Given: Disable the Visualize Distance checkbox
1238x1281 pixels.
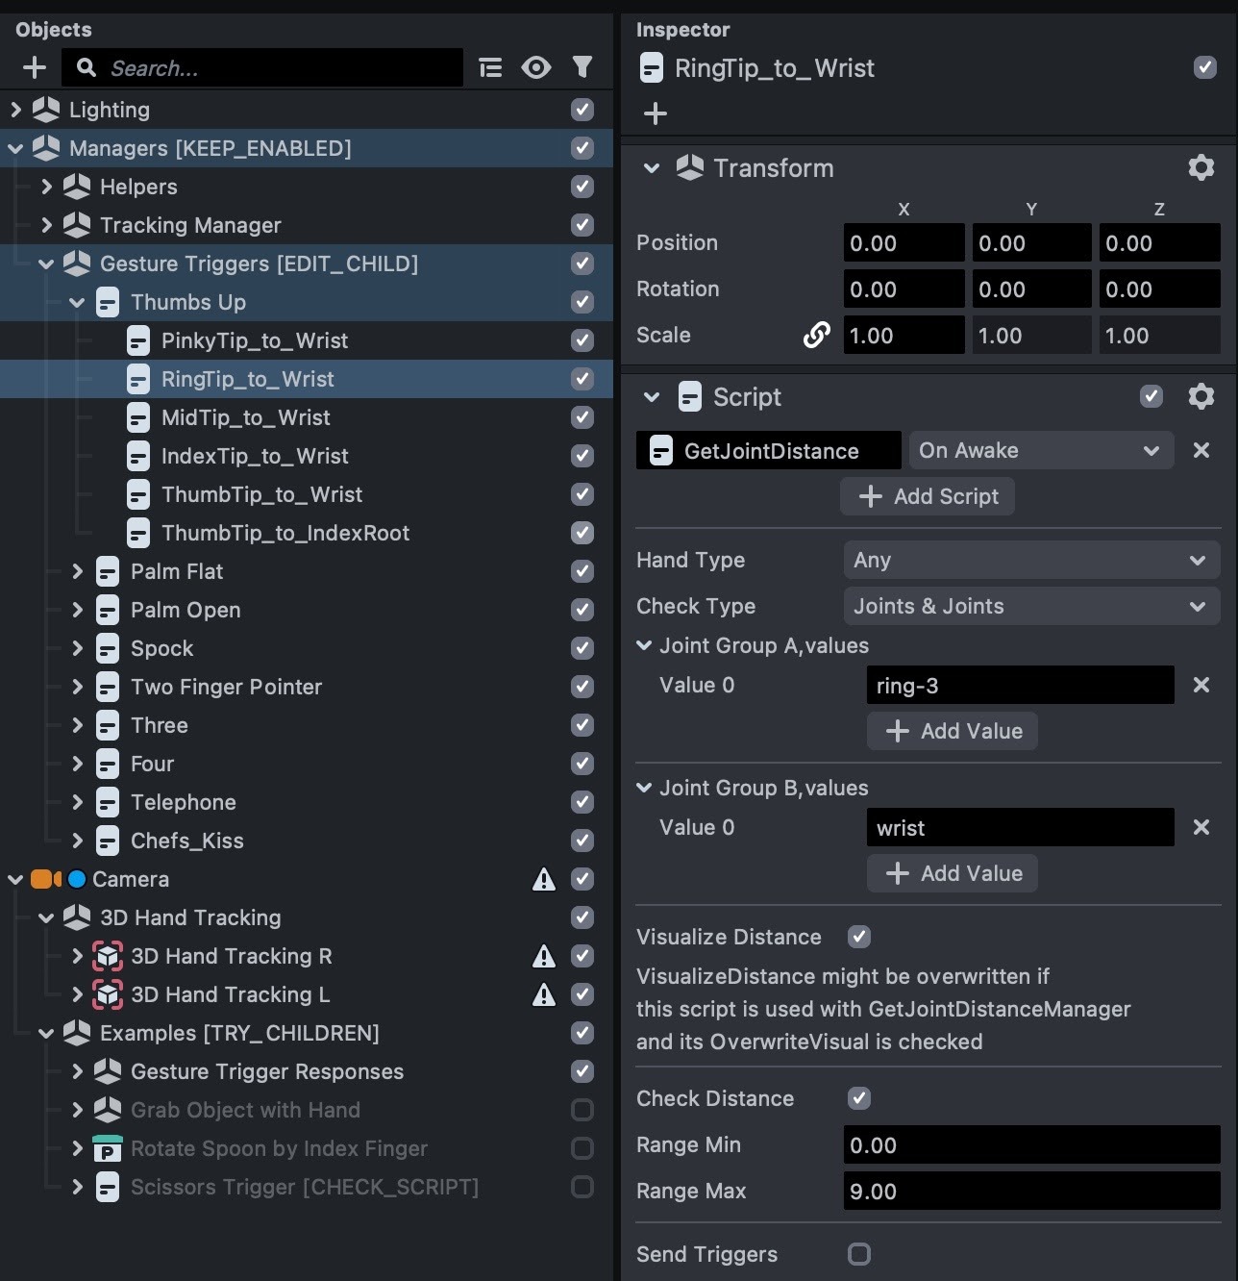Looking at the screenshot, I should [x=859, y=937].
